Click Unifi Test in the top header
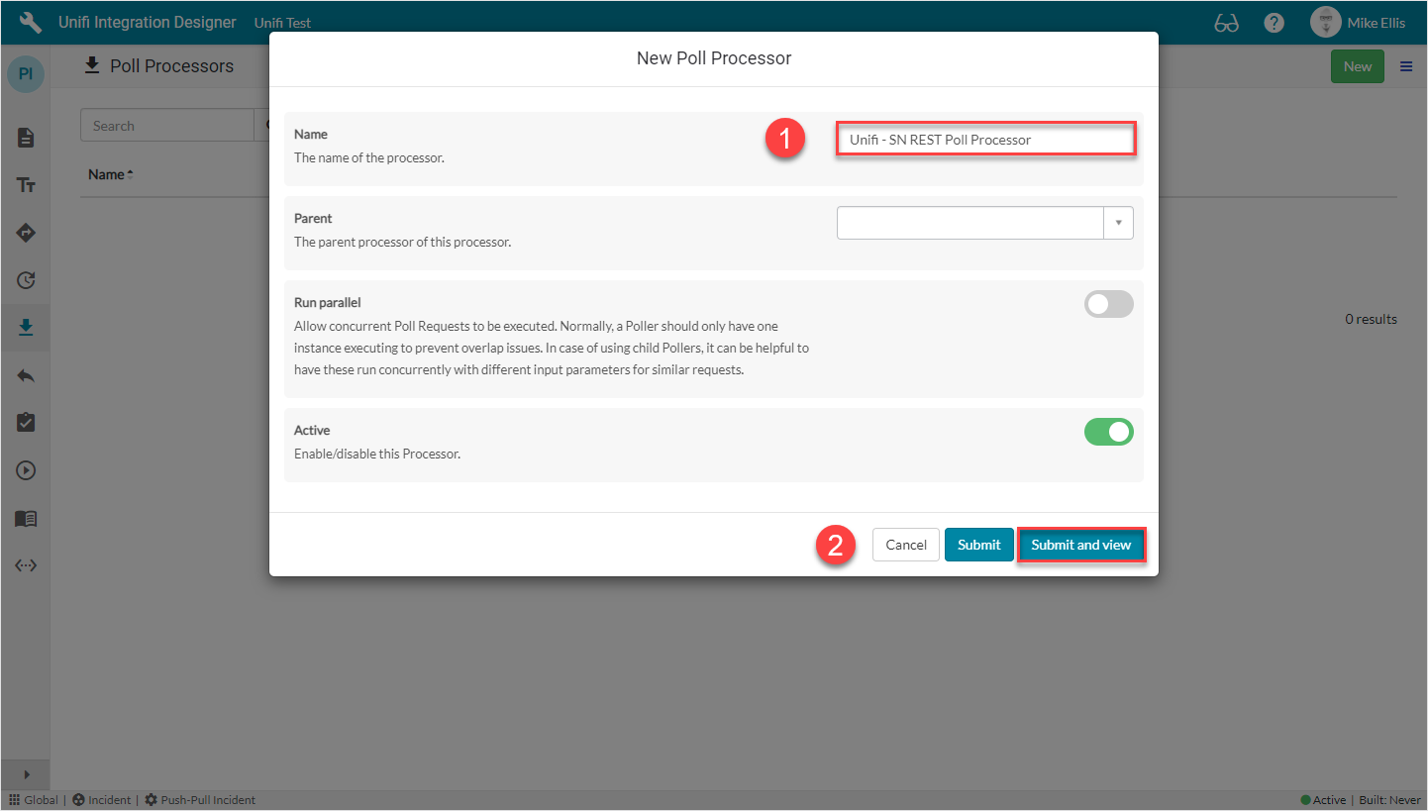1428x811 pixels. (280, 22)
